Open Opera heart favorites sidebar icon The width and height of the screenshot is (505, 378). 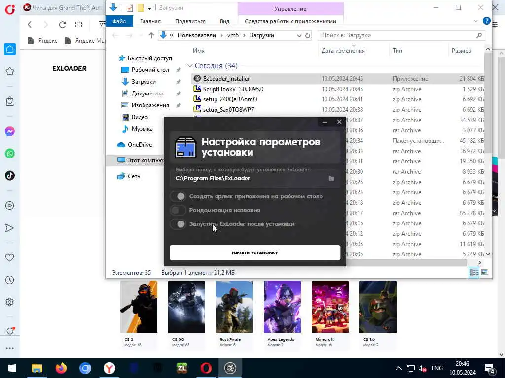(x=10, y=257)
